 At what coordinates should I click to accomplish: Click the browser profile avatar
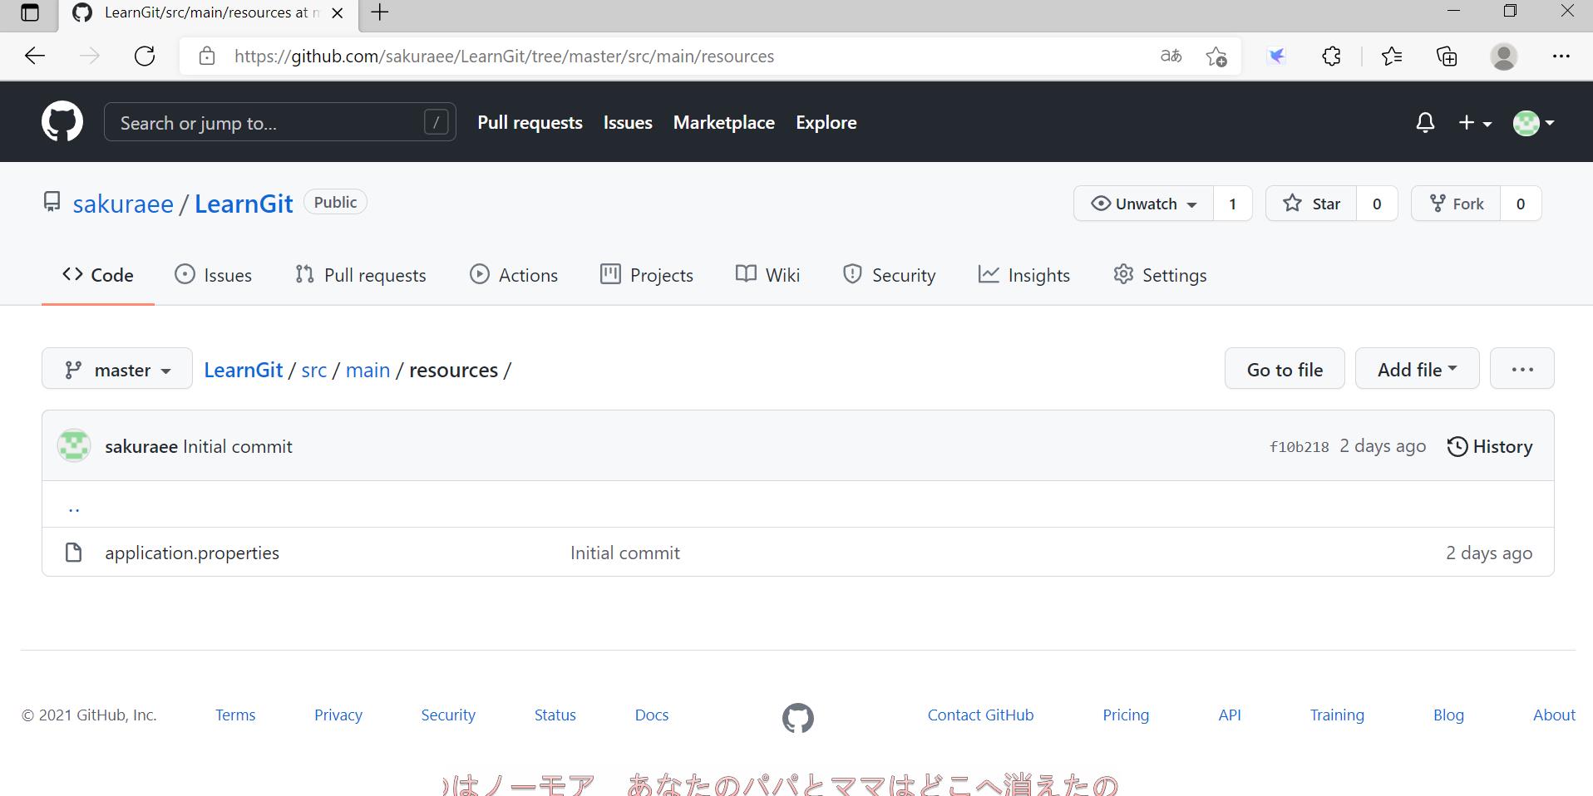[x=1504, y=57]
